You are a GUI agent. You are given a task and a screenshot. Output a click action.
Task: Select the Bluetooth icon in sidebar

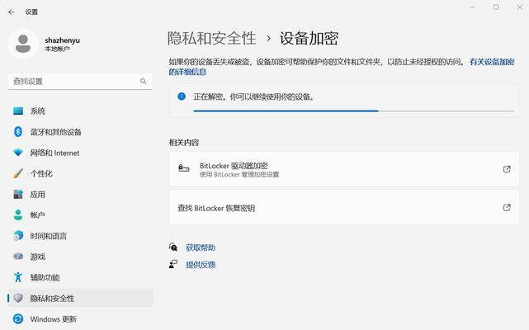pos(18,132)
